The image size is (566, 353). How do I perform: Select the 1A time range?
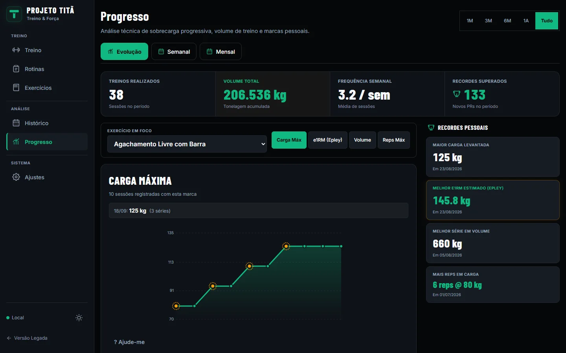pos(526,21)
